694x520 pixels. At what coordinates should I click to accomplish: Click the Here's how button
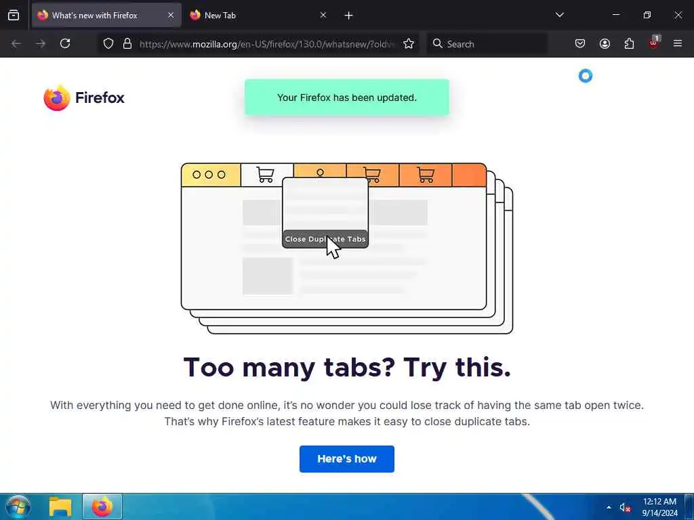(x=347, y=459)
